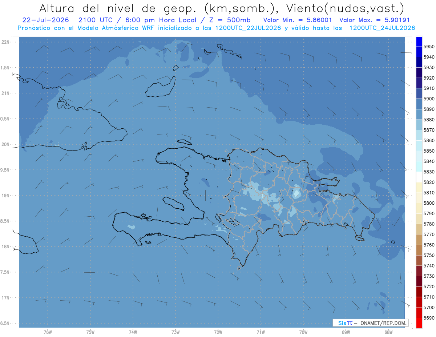Click the "1200UTC_22JUL2026" initialization time

tap(248, 28)
